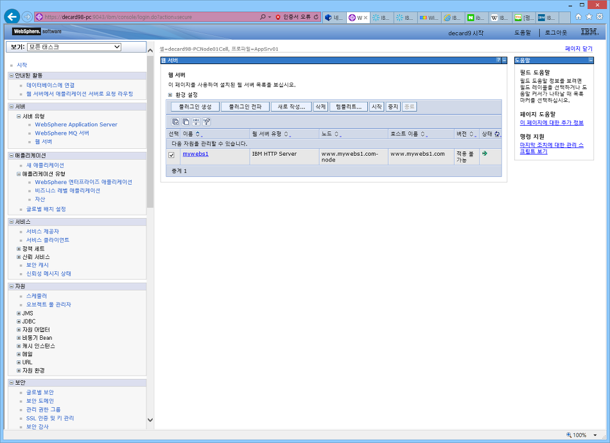This screenshot has height=443, width=610.
Task: Click the green status arrow for mywebs1
Action: point(485,154)
